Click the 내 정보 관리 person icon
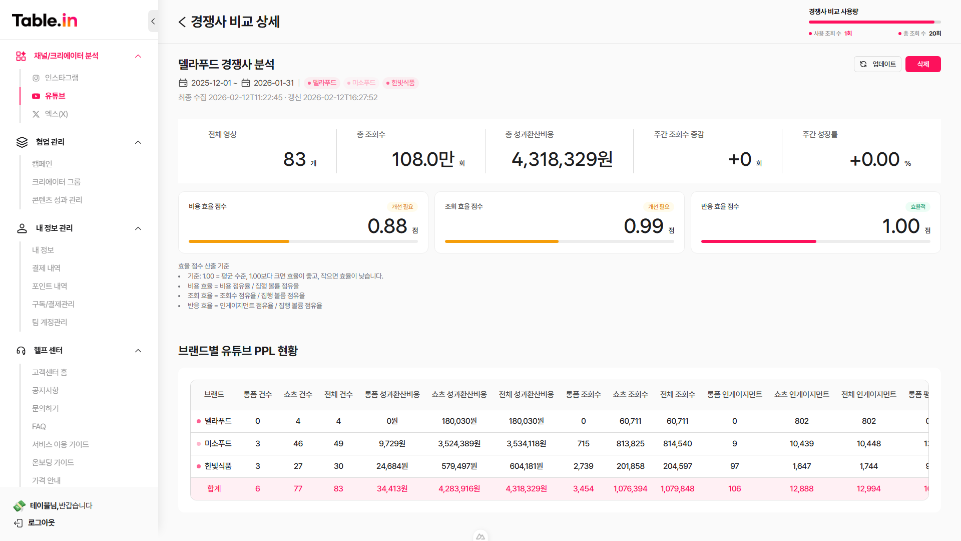The width and height of the screenshot is (961, 541). 22,228
